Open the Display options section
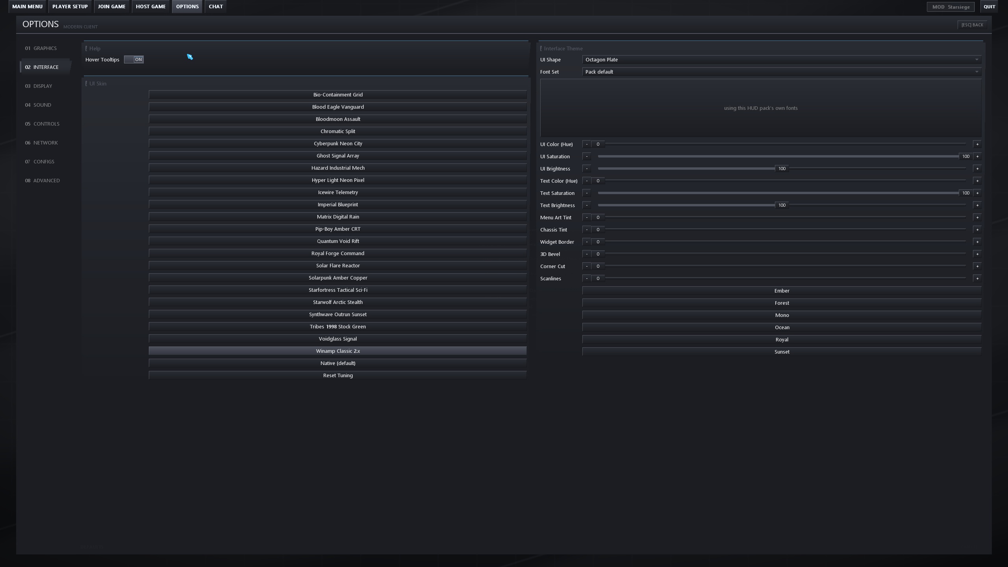1008x567 pixels. click(45, 86)
